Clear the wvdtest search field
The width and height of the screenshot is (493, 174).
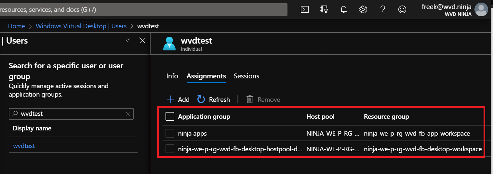click(128, 114)
